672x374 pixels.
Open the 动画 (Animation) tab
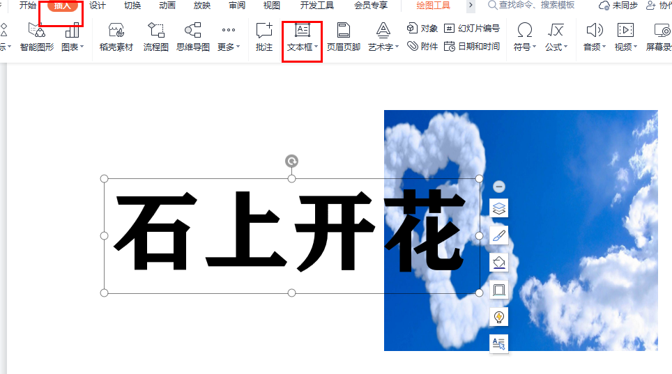point(167,6)
